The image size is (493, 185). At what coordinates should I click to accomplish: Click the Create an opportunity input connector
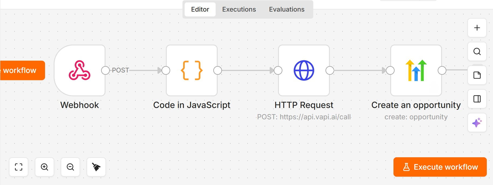point(390,70)
